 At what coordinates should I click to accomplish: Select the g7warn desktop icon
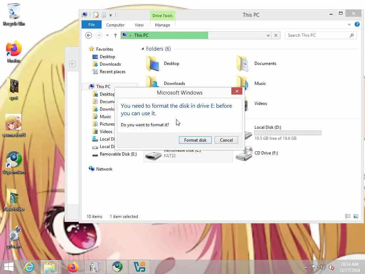(x=14, y=237)
